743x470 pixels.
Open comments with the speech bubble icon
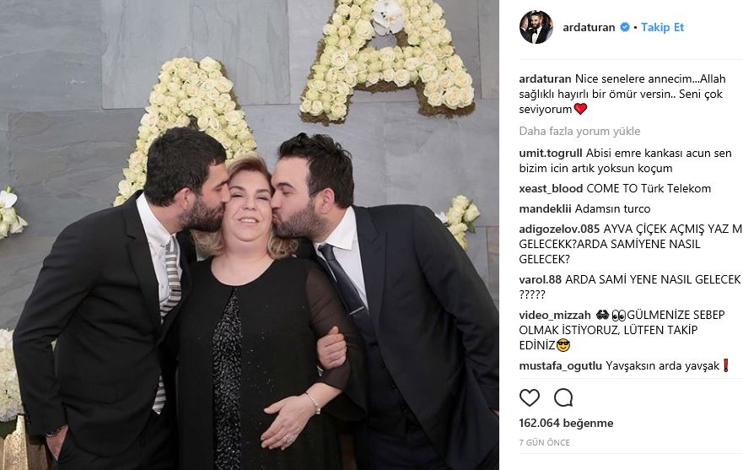coord(563,397)
